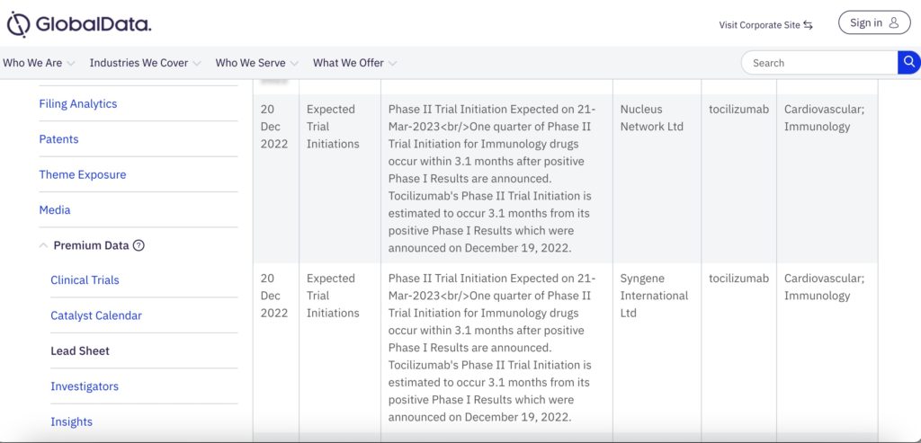
Task: Expand the Who We Are dropdown
Action: click(x=39, y=63)
